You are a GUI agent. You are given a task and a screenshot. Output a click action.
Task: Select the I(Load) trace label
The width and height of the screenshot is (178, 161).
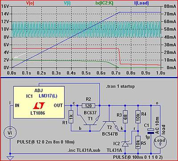142,3
